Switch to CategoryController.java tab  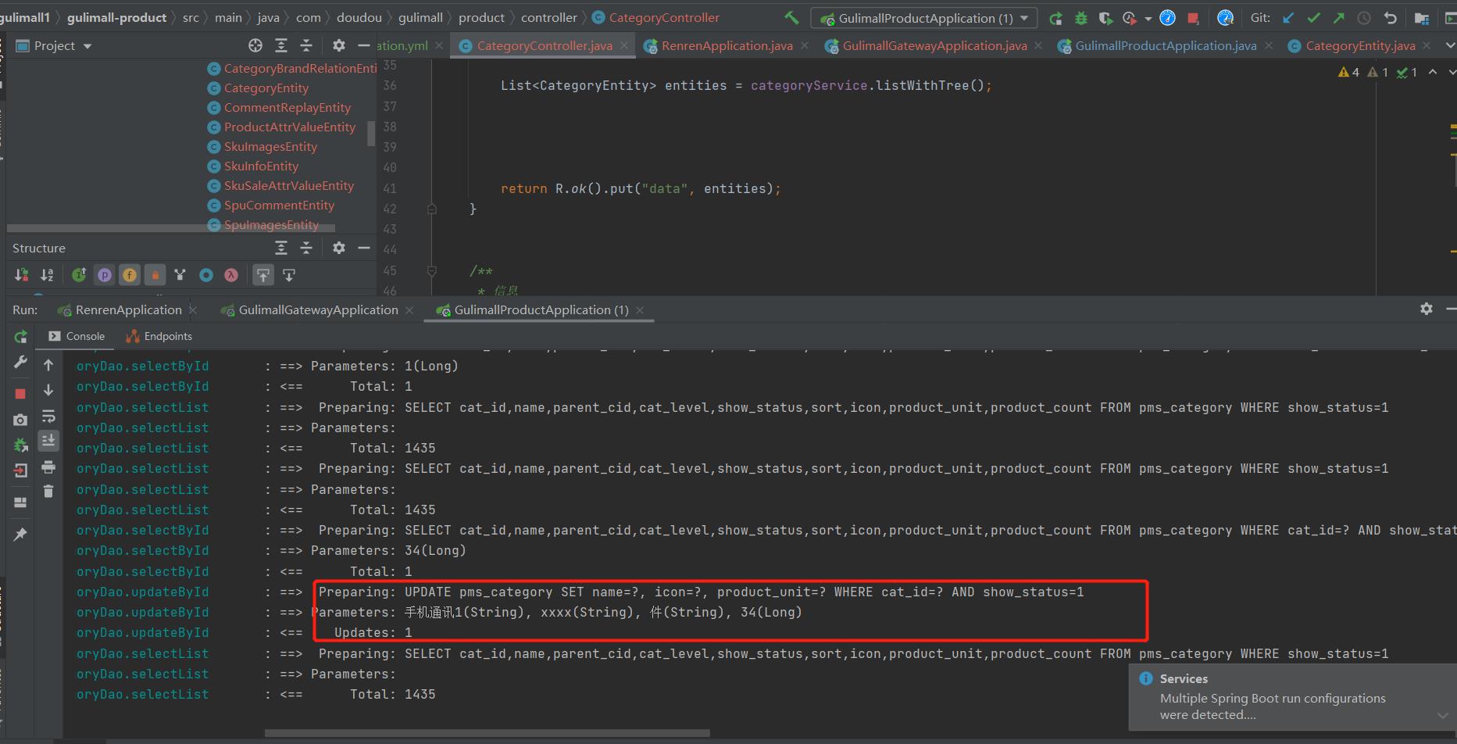click(545, 46)
